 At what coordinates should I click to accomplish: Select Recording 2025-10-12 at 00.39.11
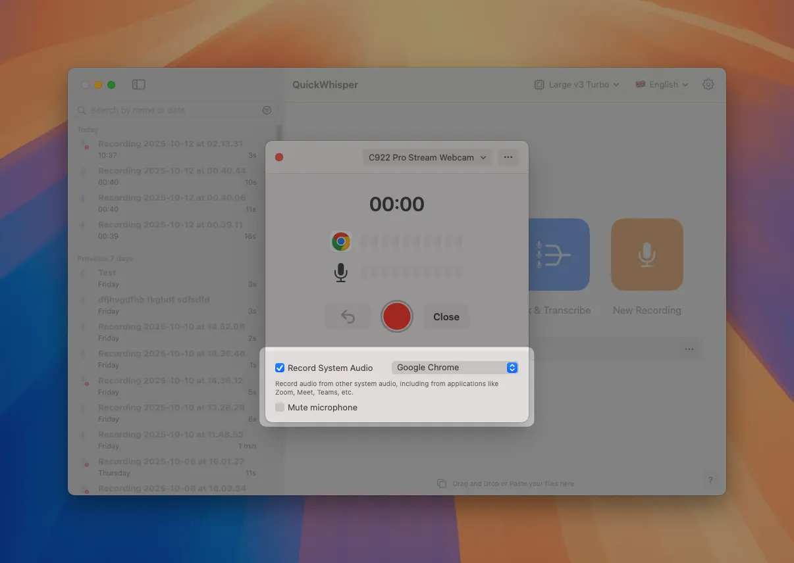[175, 230]
